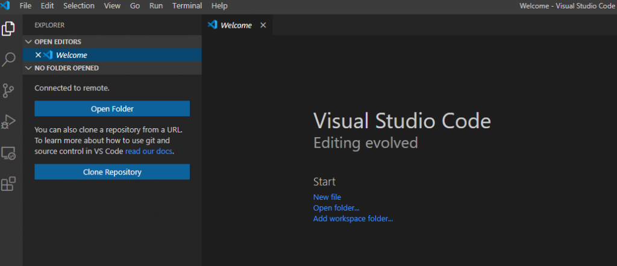617x266 pixels.
Task: Click the New file link
Action: click(327, 197)
